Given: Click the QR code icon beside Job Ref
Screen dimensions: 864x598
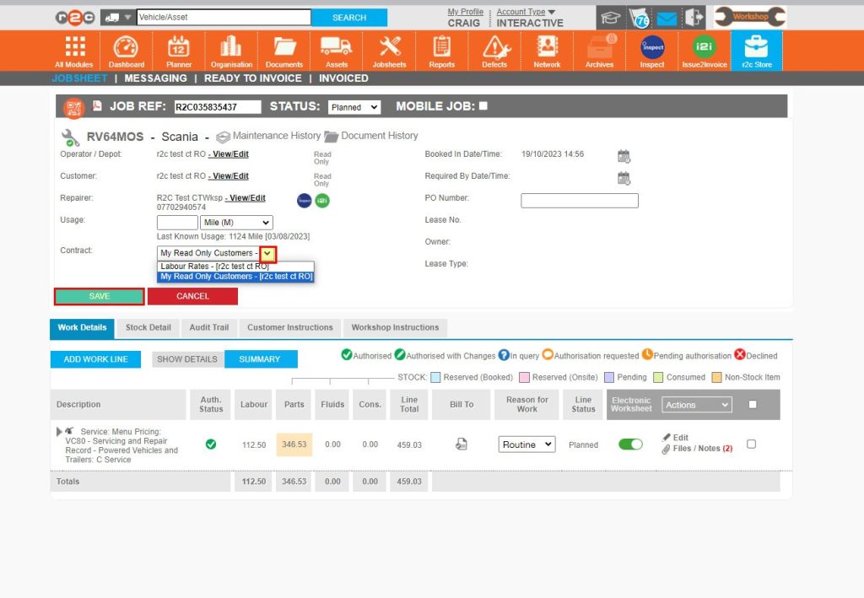Looking at the screenshot, I should tap(73, 108).
